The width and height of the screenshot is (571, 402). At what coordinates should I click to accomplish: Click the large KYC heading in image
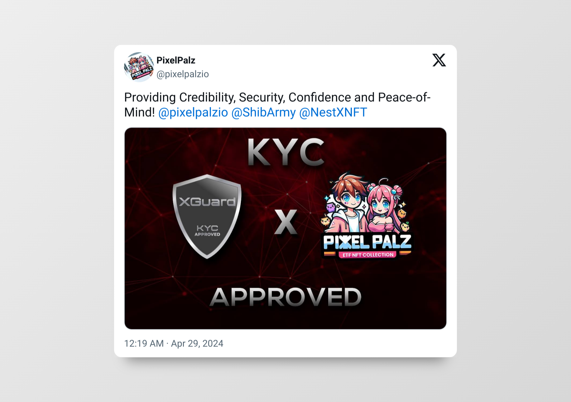[286, 152]
